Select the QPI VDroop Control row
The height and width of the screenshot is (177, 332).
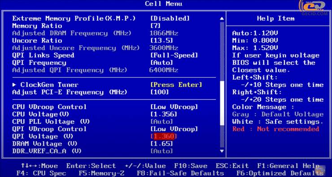(49, 129)
